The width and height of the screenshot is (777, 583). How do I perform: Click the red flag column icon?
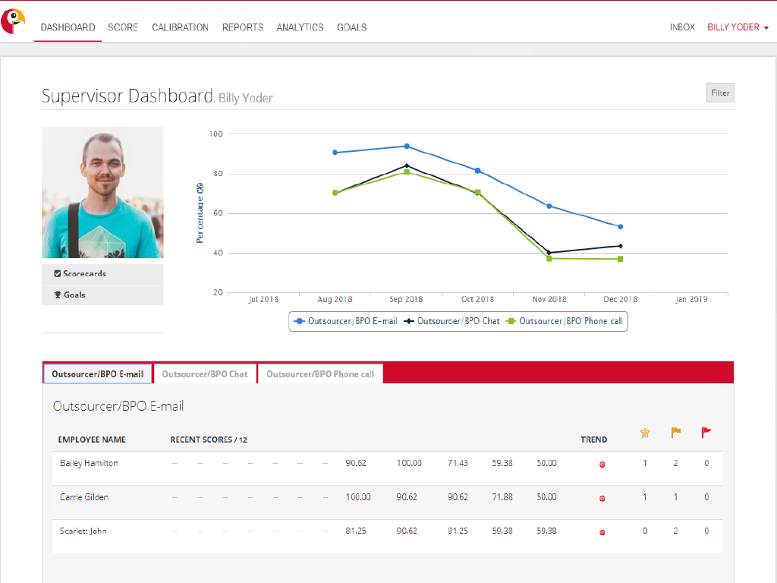pos(706,433)
